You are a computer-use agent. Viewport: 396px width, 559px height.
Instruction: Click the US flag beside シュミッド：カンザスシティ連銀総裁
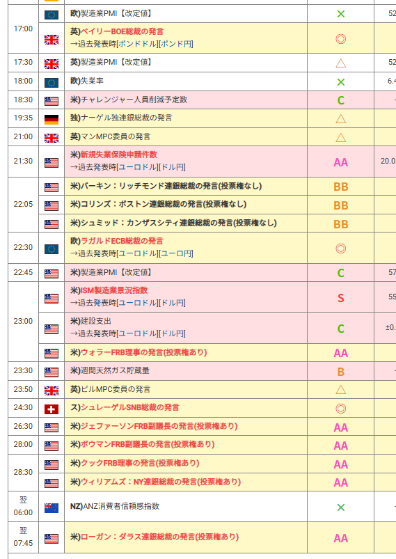[x=52, y=224]
